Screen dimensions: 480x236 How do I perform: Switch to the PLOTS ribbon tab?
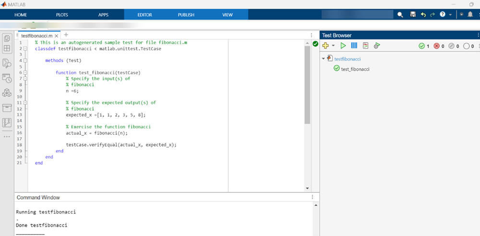(62, 15)
